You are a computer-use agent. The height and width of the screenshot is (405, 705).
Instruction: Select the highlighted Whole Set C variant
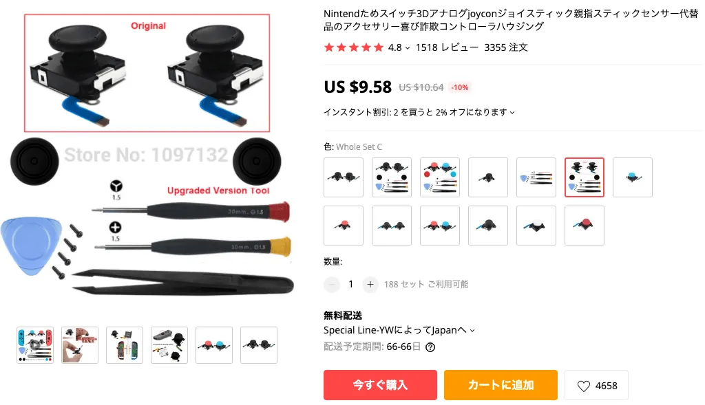coord(584,177)
